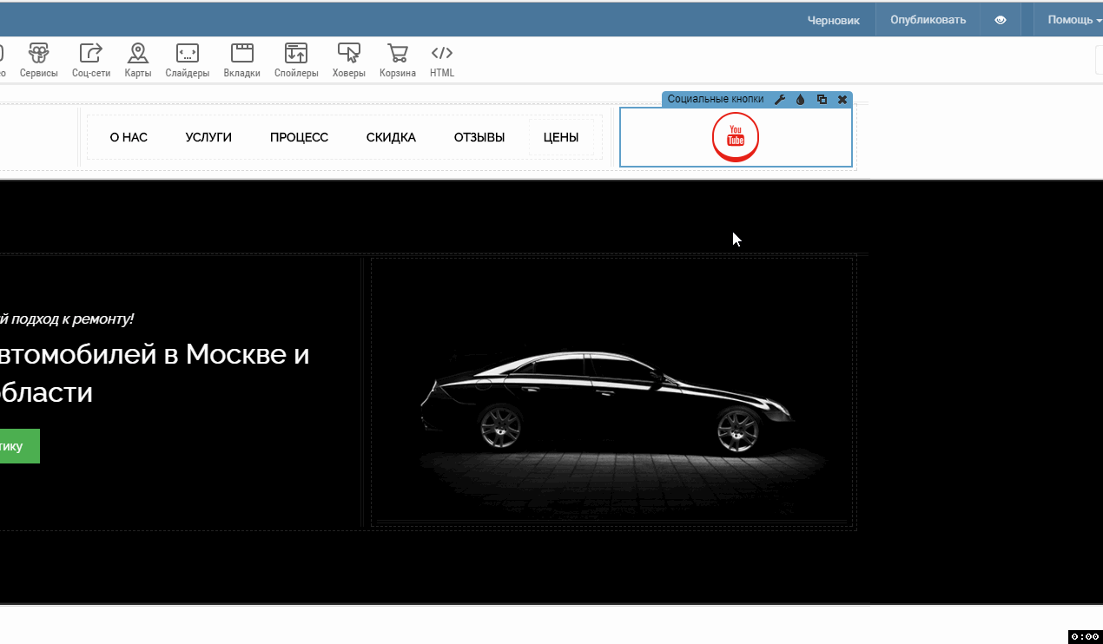Insert an HTML code widget
Viewport: 1103px width, 644px height.
(441, 61)
